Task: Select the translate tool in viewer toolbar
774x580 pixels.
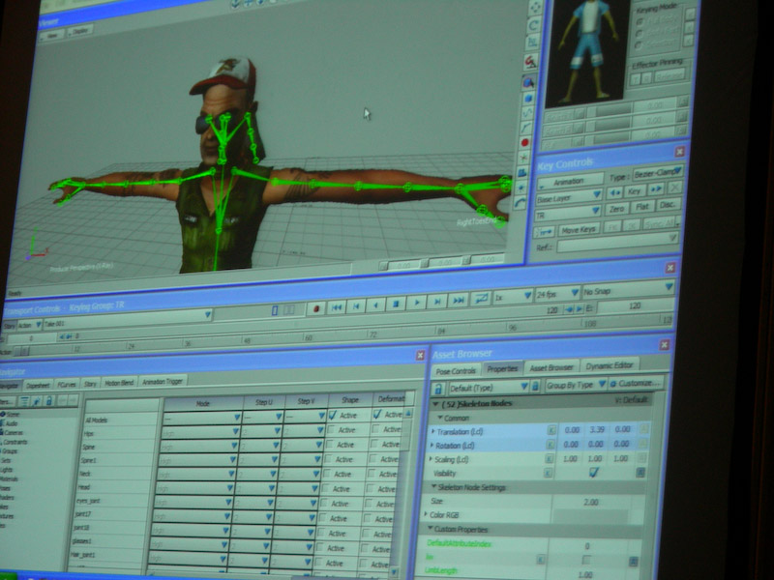Action: (x=535, y=8)
